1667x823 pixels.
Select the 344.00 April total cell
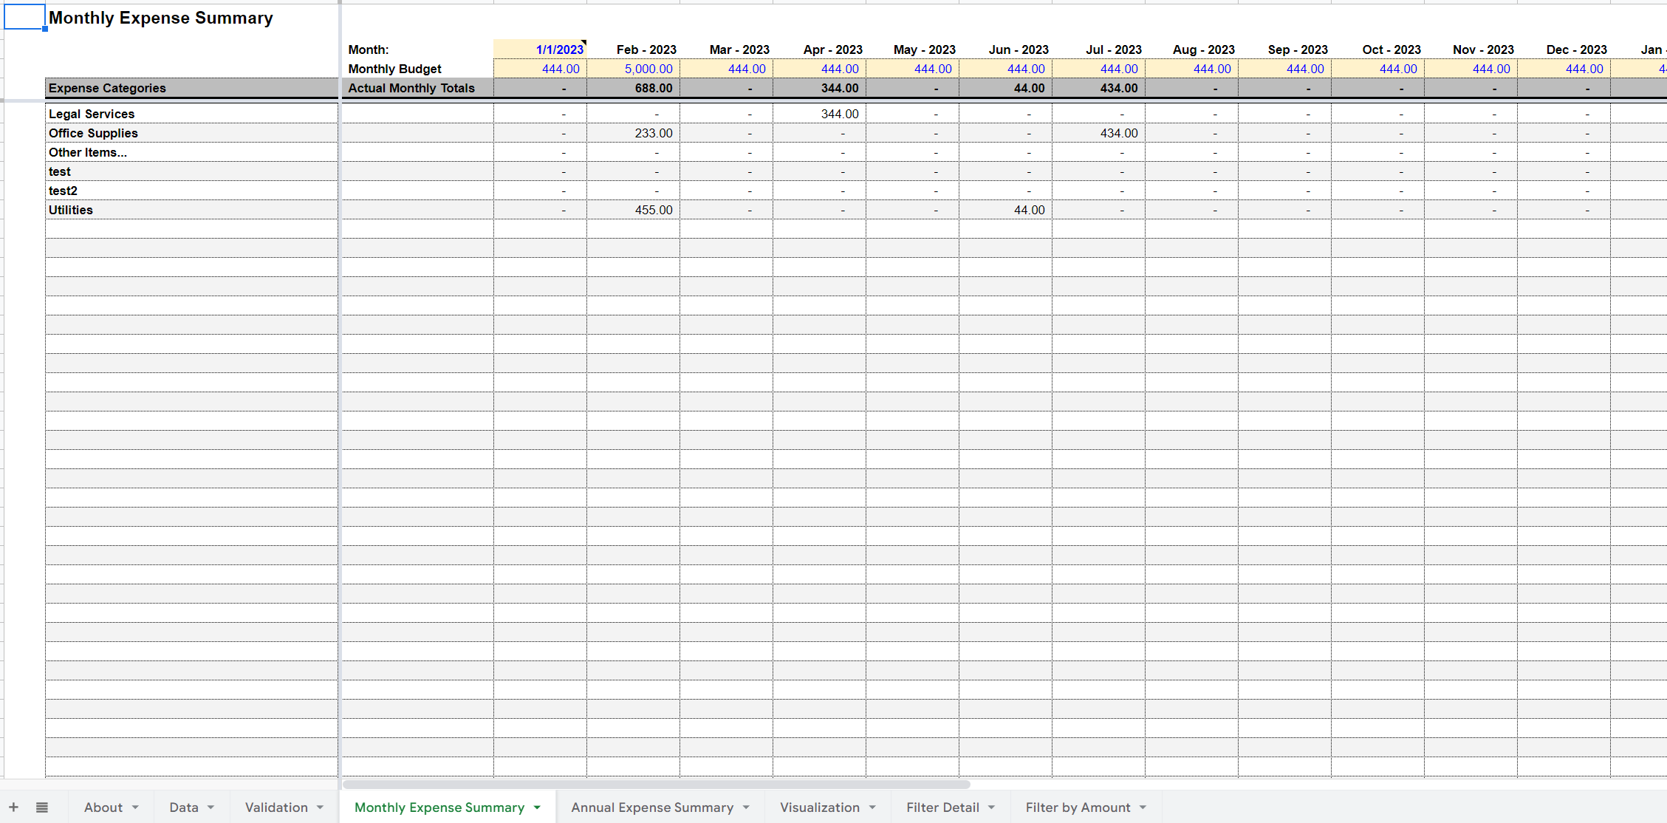coord(819,88)
